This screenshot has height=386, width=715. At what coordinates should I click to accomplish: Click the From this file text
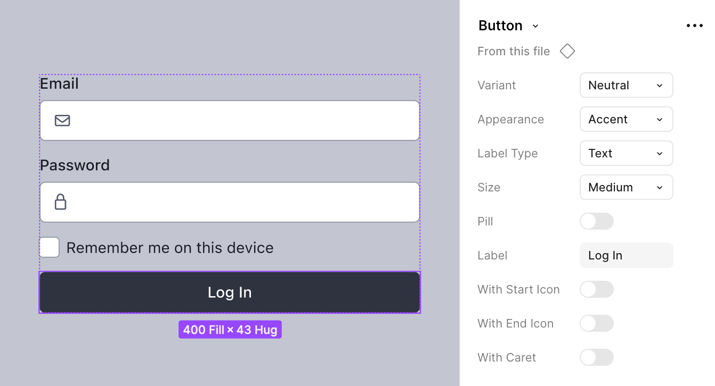tap(514, 51)
